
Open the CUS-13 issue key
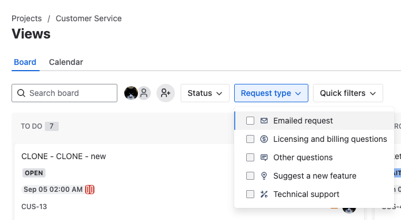34,206
